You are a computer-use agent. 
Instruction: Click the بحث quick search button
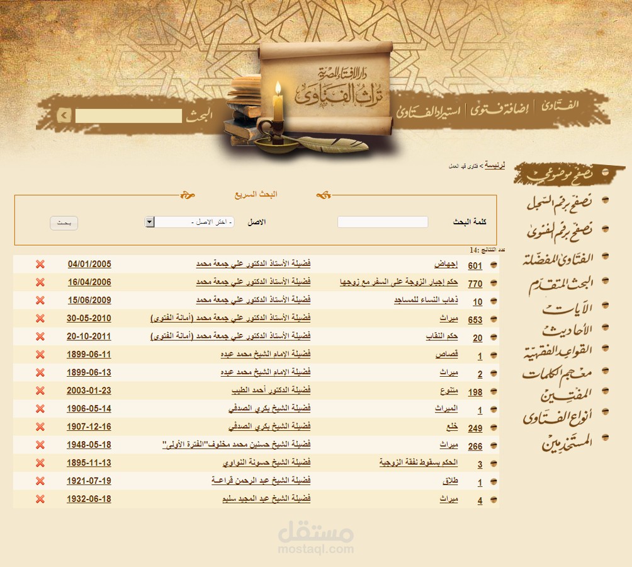(64, 223)
